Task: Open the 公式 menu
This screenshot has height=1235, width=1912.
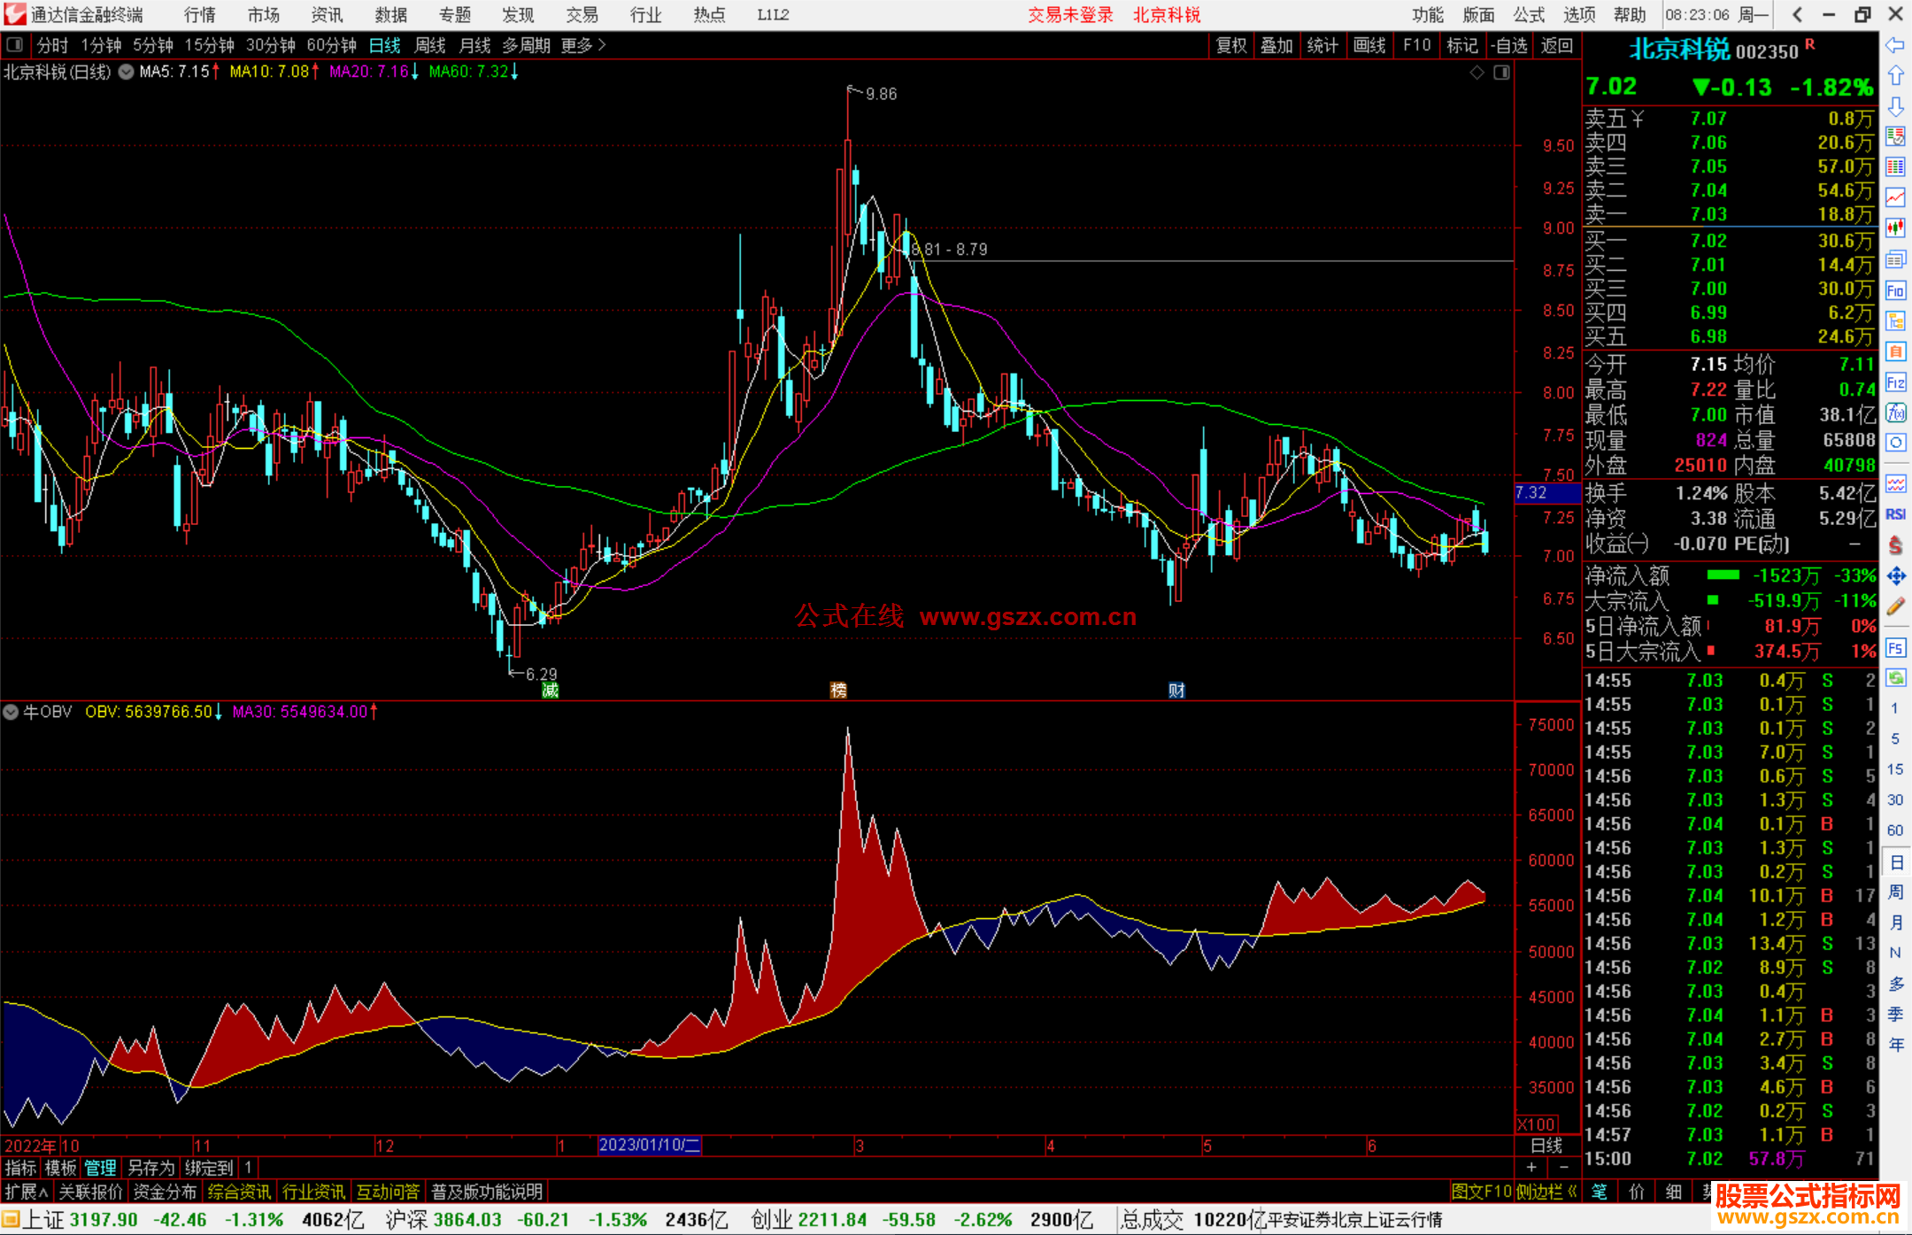Action: (x=1529, y=15)
